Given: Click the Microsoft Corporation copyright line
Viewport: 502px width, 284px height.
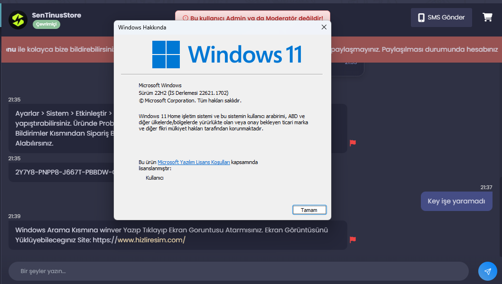Looking at the screenshot, I should 190,101.
